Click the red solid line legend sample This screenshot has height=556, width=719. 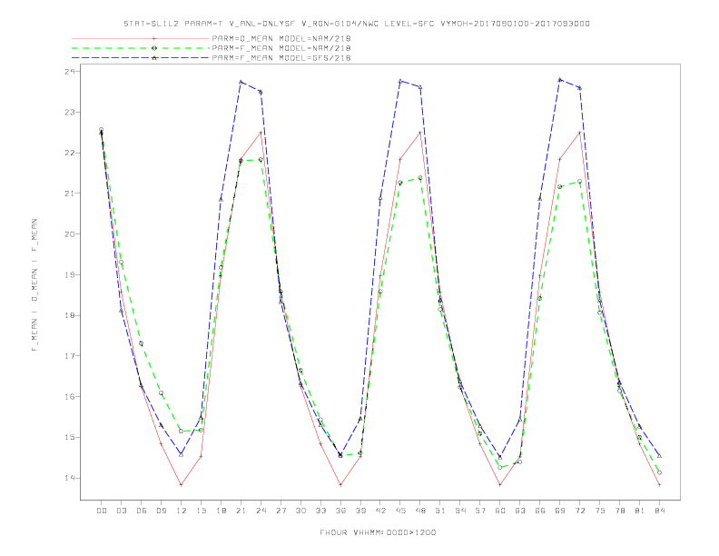coord(141,38)
